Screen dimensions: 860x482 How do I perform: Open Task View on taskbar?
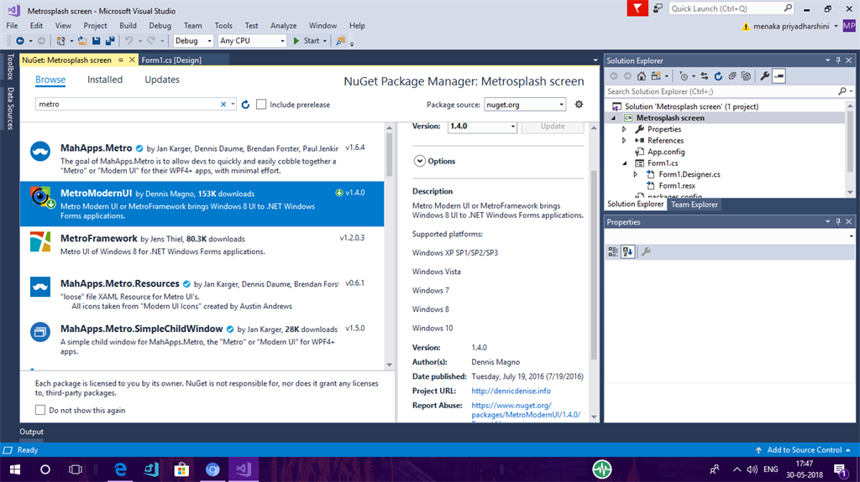pyautogui.click(x=75, y=469)
